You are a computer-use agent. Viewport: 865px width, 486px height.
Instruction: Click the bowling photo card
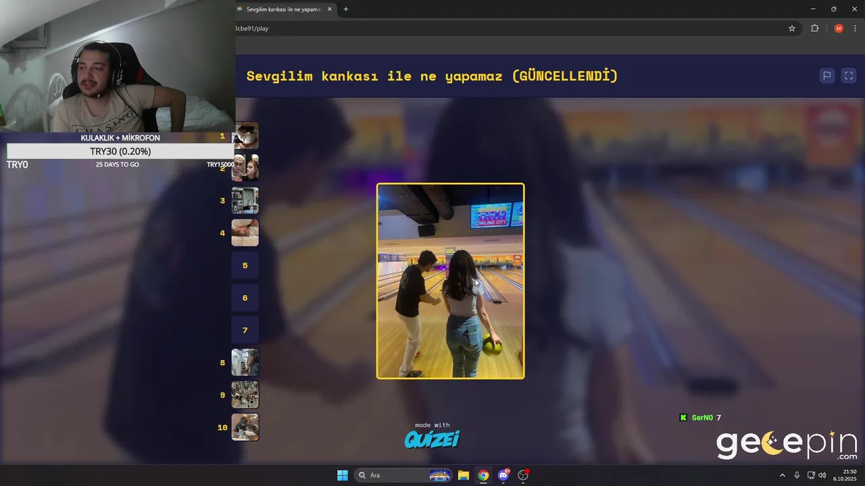(x=450, y=281)
